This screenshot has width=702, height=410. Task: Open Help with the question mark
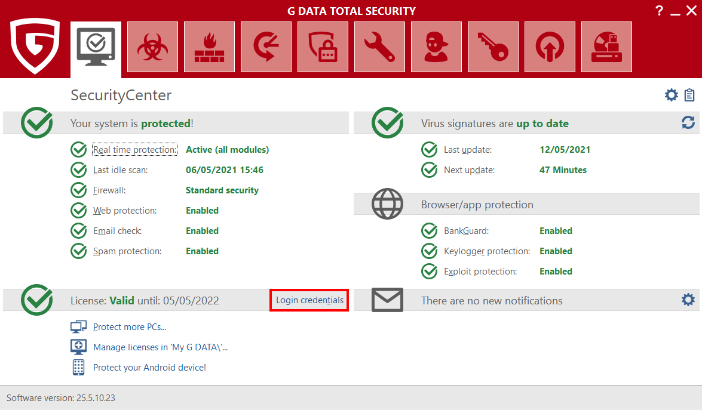click(659, 10)
